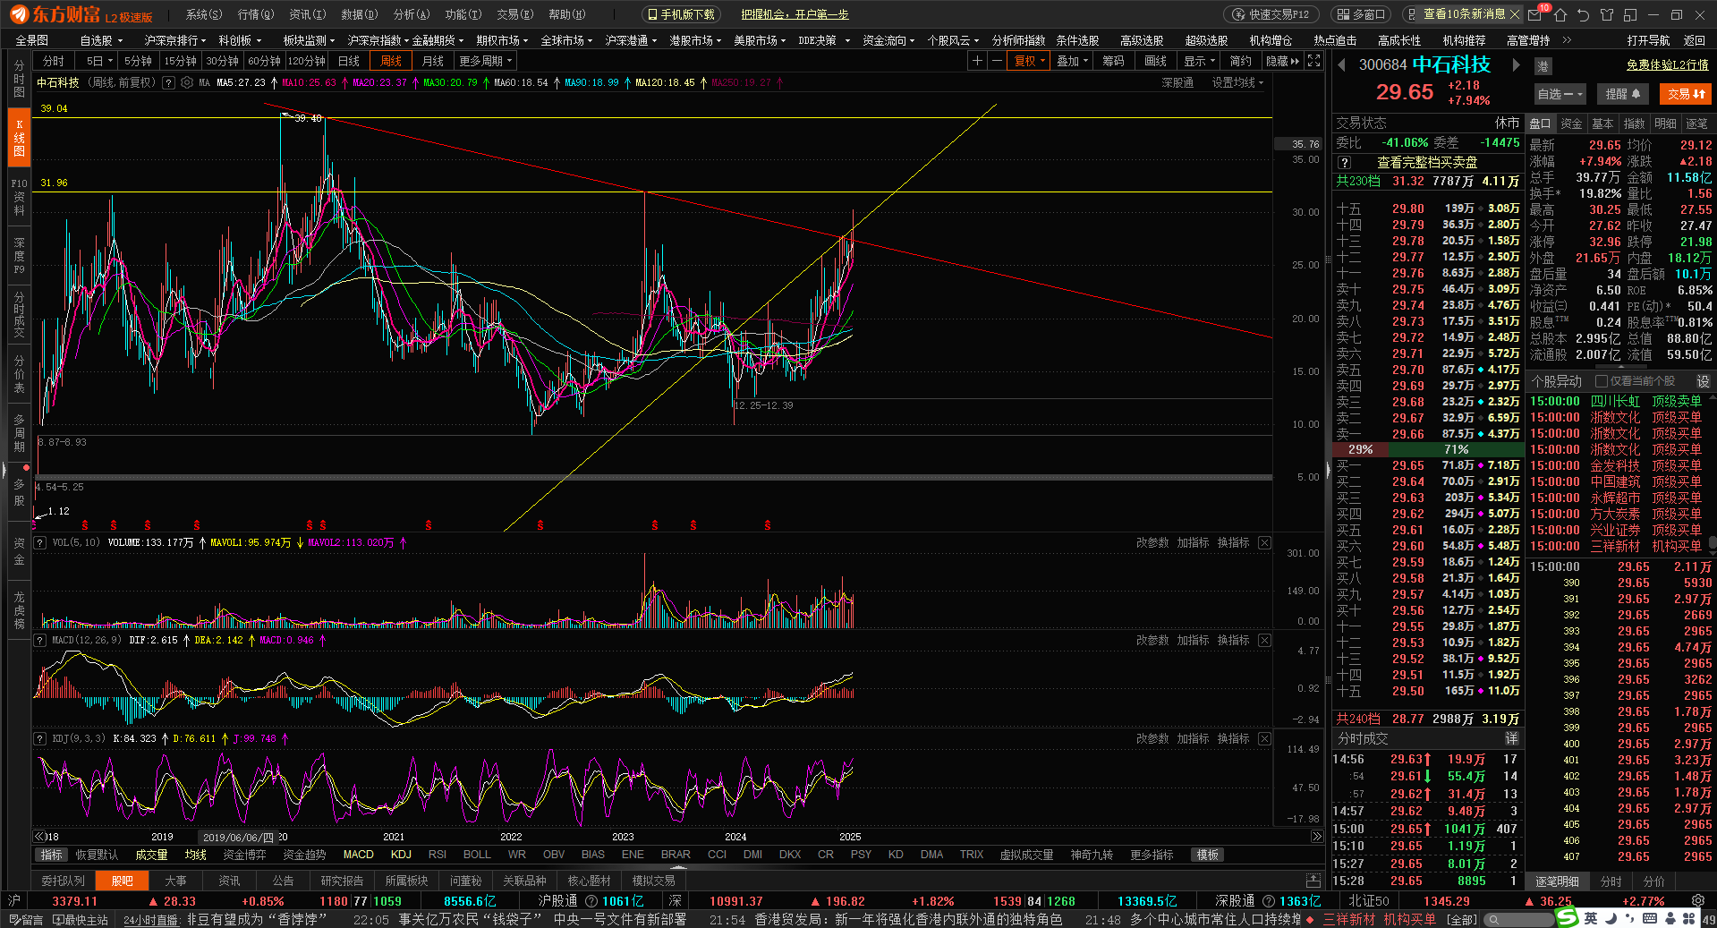Go to previous stock arrow beside 300684
The image size is (1717, 928).
(1342, 64)
